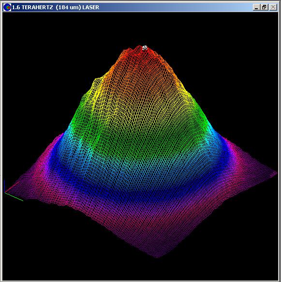Click the red axis line indicator

tap(12, 187)
